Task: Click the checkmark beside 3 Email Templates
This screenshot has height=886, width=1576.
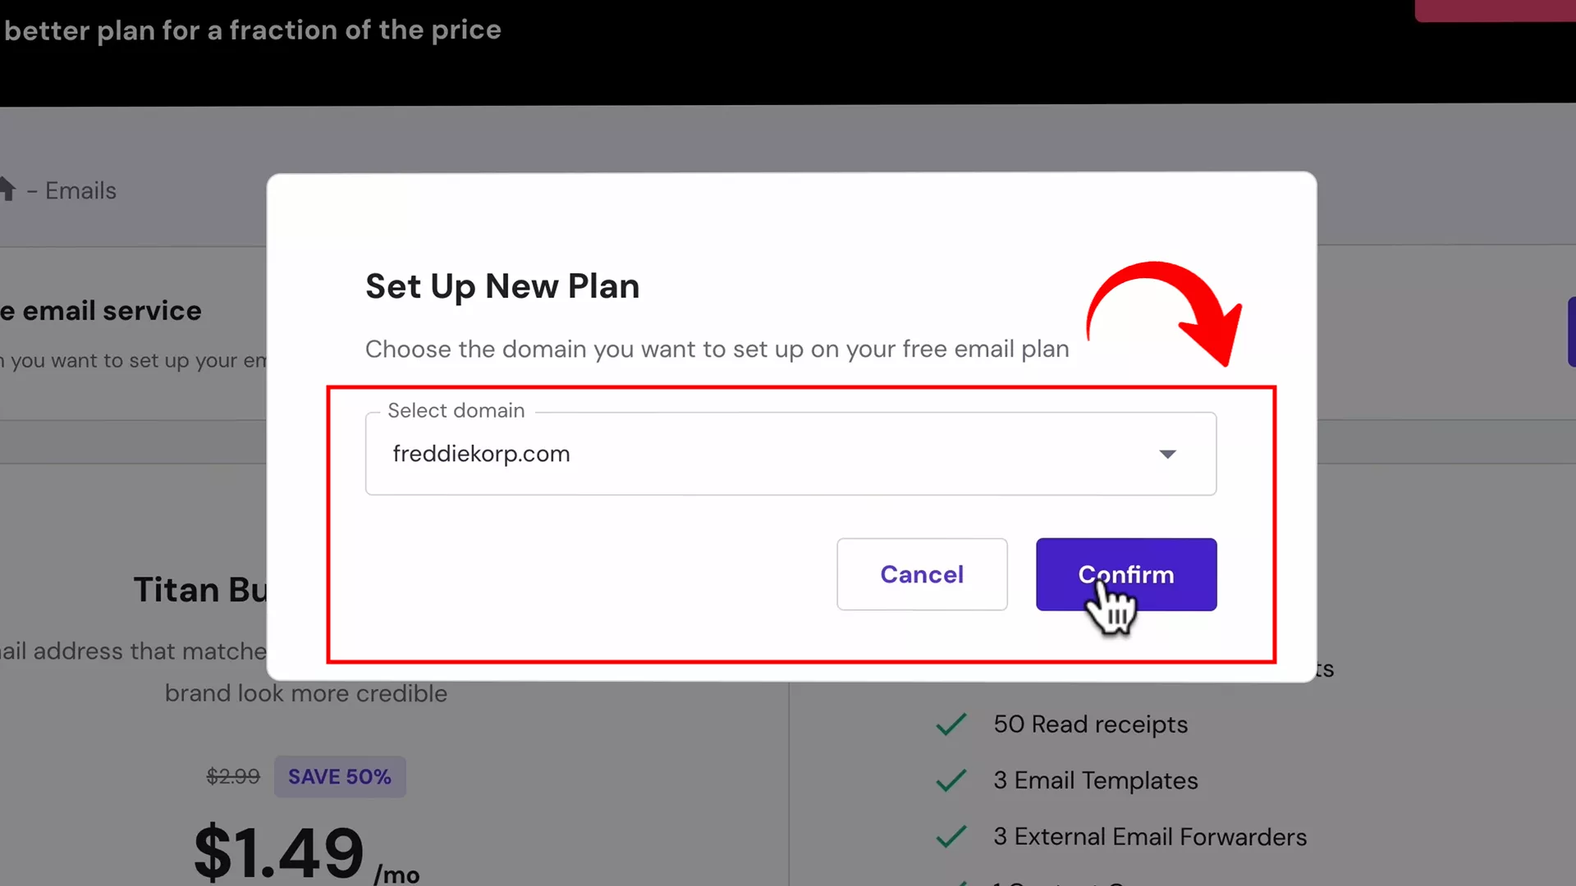Action: (951, 780)
